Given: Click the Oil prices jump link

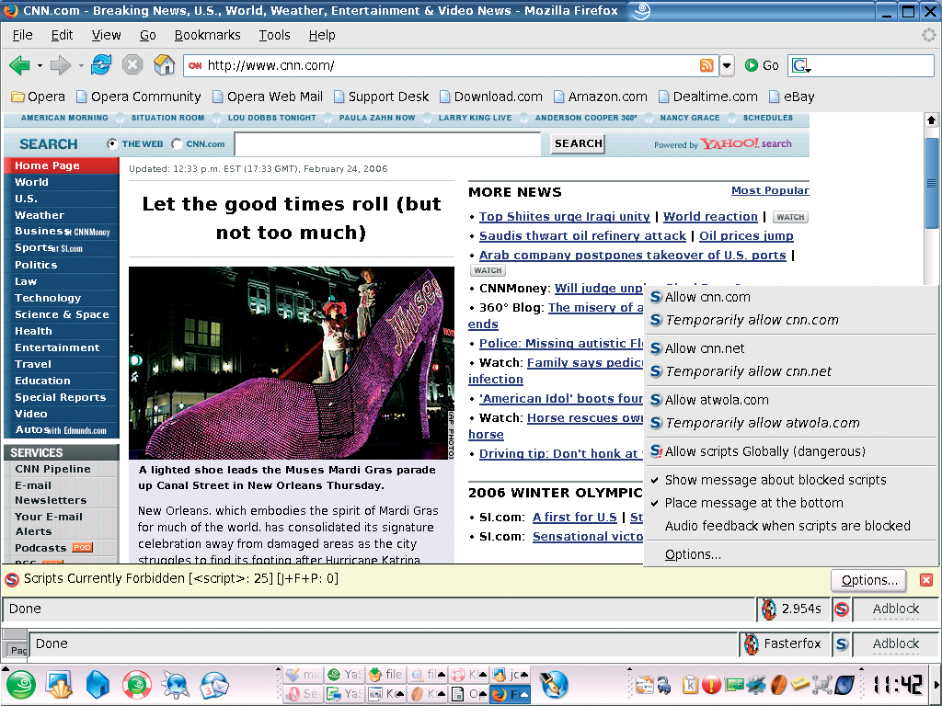Looking at the screenshot, I should click(746, 236).
